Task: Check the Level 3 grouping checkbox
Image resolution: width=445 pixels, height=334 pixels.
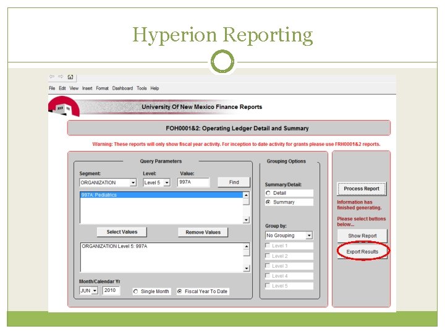Action: pyautogui.click(x=268, y=265)
